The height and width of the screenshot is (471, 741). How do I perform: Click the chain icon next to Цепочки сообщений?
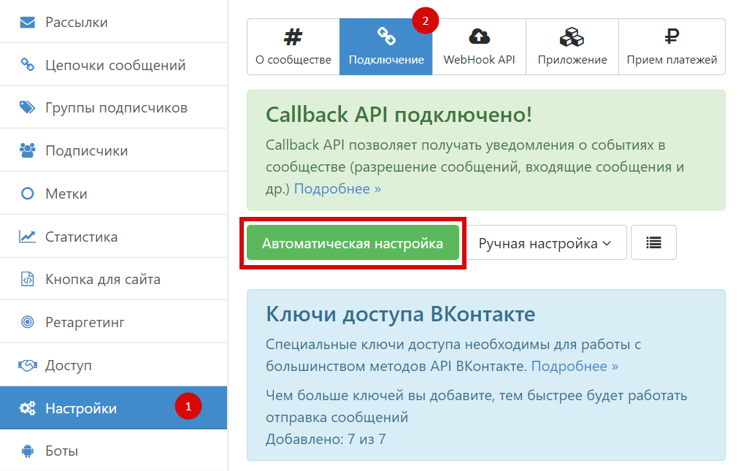point(28,65)
